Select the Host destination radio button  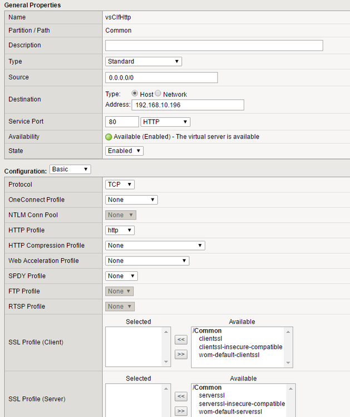135,94
